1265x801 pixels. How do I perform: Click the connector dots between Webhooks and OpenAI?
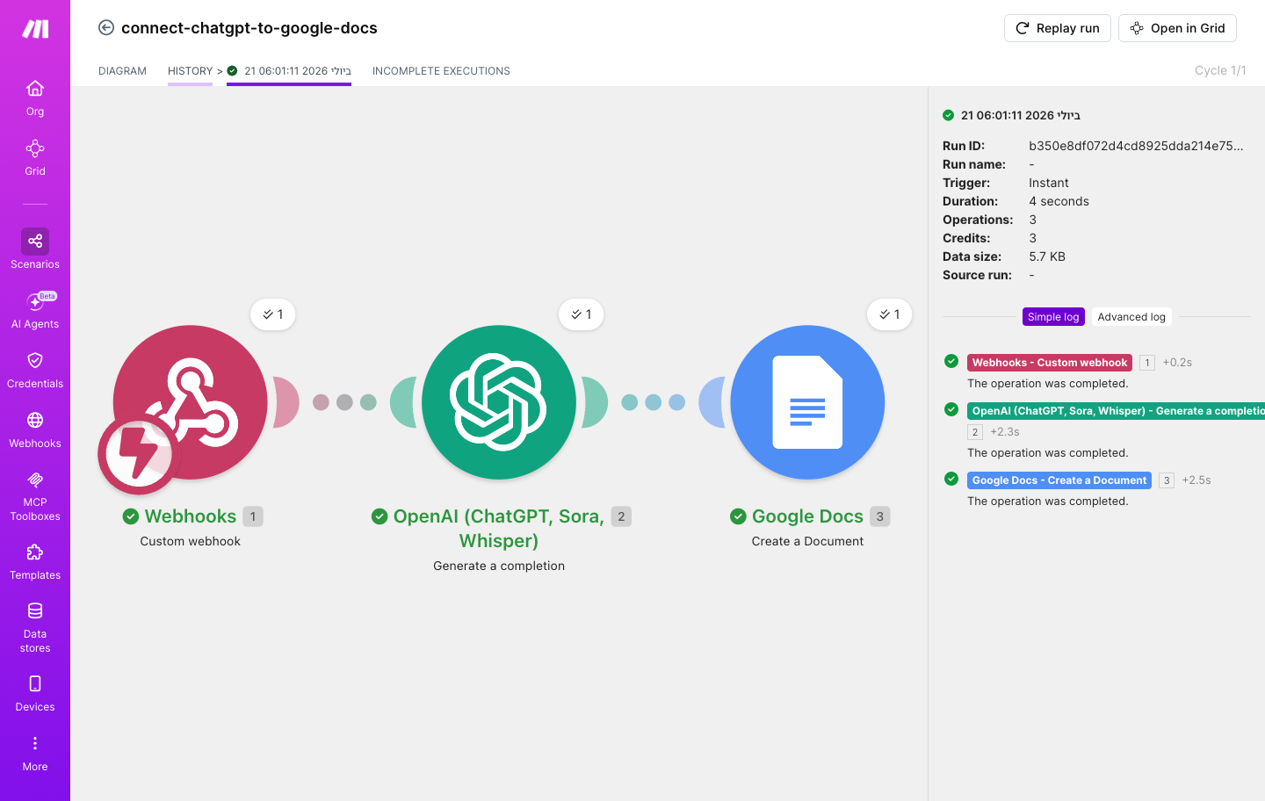click(344, 402)
